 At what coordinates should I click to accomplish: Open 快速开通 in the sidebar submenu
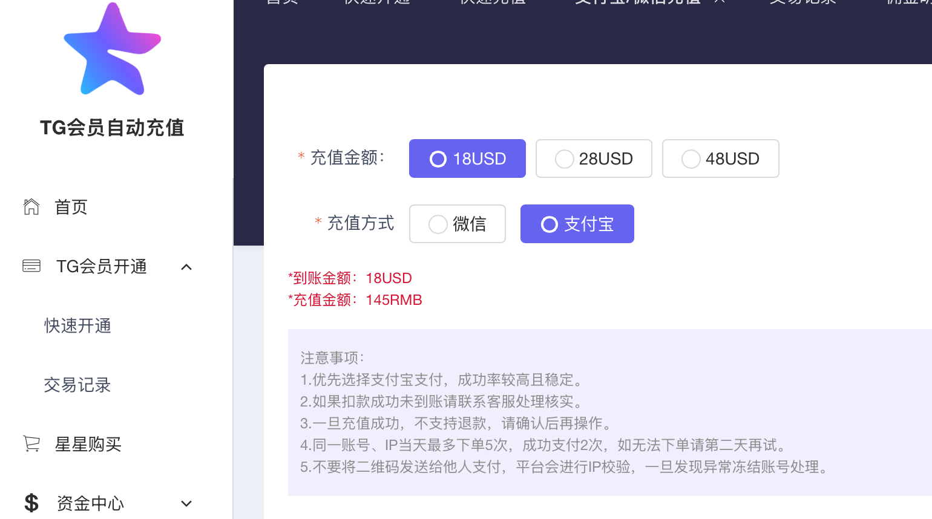[x=77, y=326]
